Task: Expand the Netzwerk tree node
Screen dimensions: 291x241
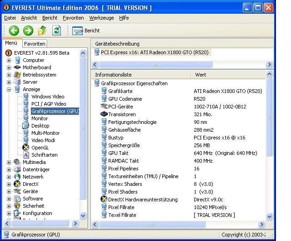Action: [9, 177]
